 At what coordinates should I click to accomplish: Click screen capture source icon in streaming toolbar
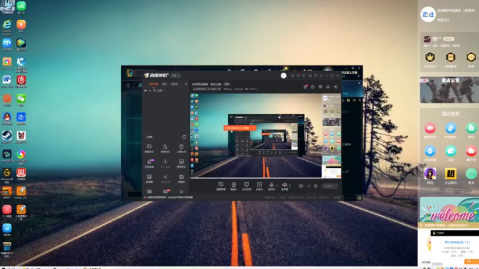point(221,185)
